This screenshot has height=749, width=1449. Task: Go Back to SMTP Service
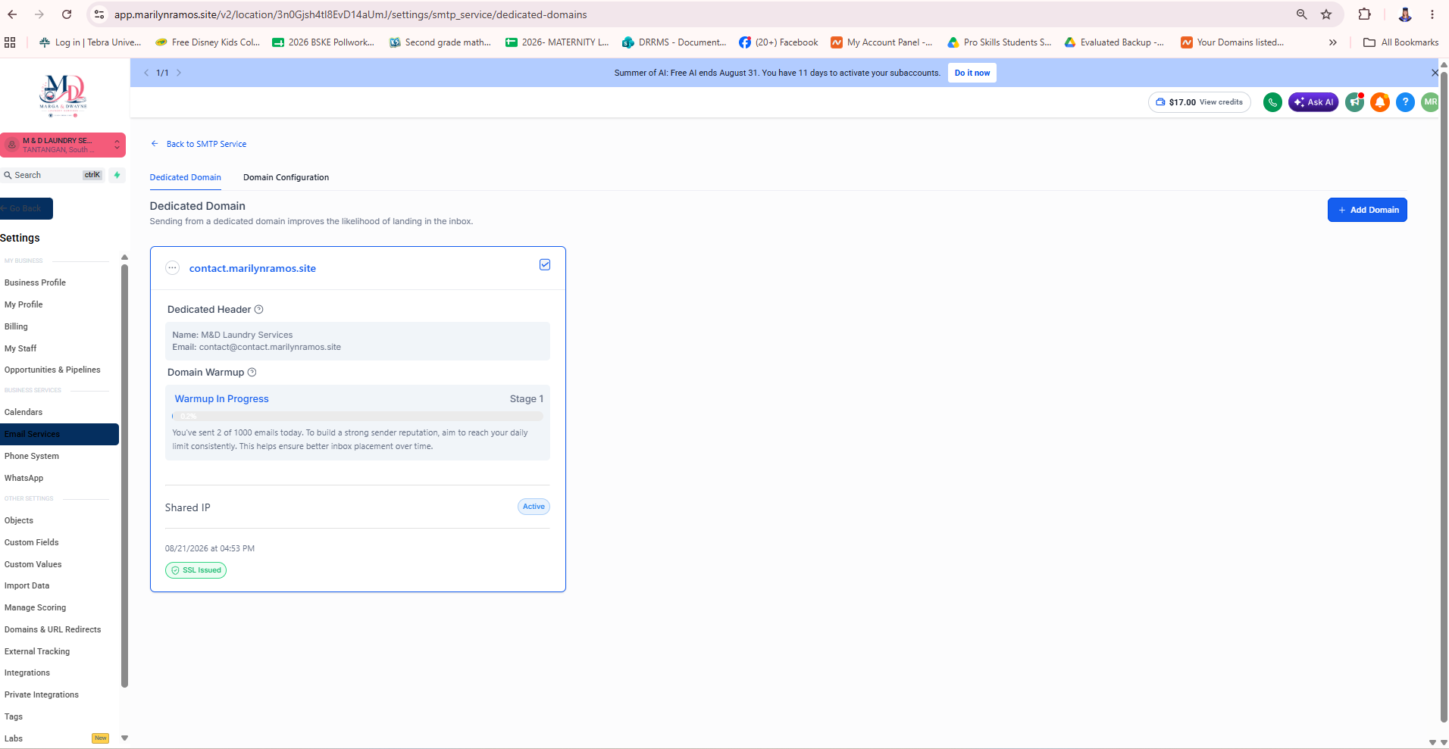click(x=199, y=144)
